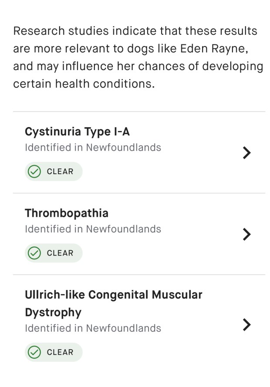270x387 pixels.
Task: Click 'Identified in Newfoundlands' under Cystinuria Type I-A
Action: click(93, 148)
